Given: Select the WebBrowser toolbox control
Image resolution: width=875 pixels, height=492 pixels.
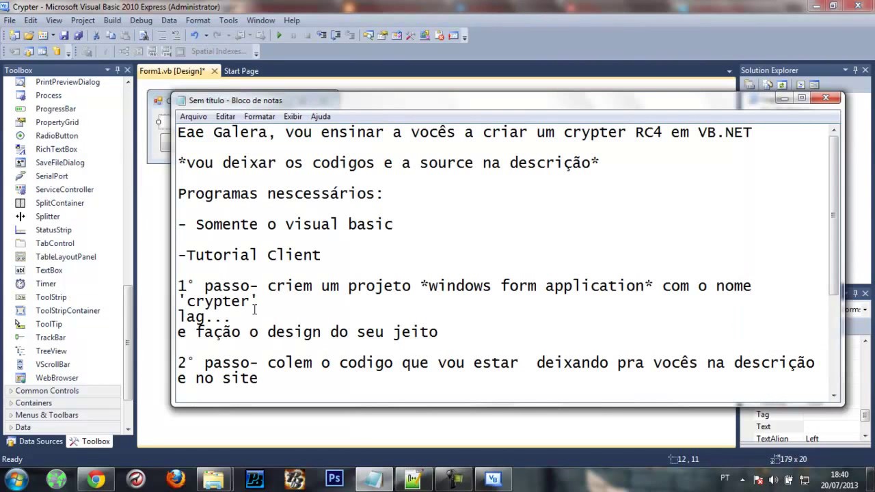Looking at the screenshot, I should click(x=57, y=378).
